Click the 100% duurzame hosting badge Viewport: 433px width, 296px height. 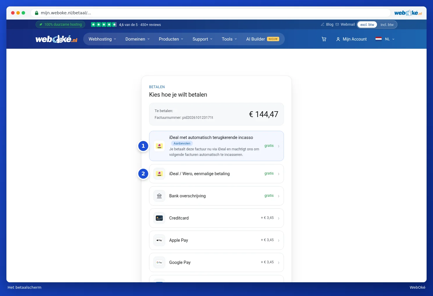(x=60, y=25)
